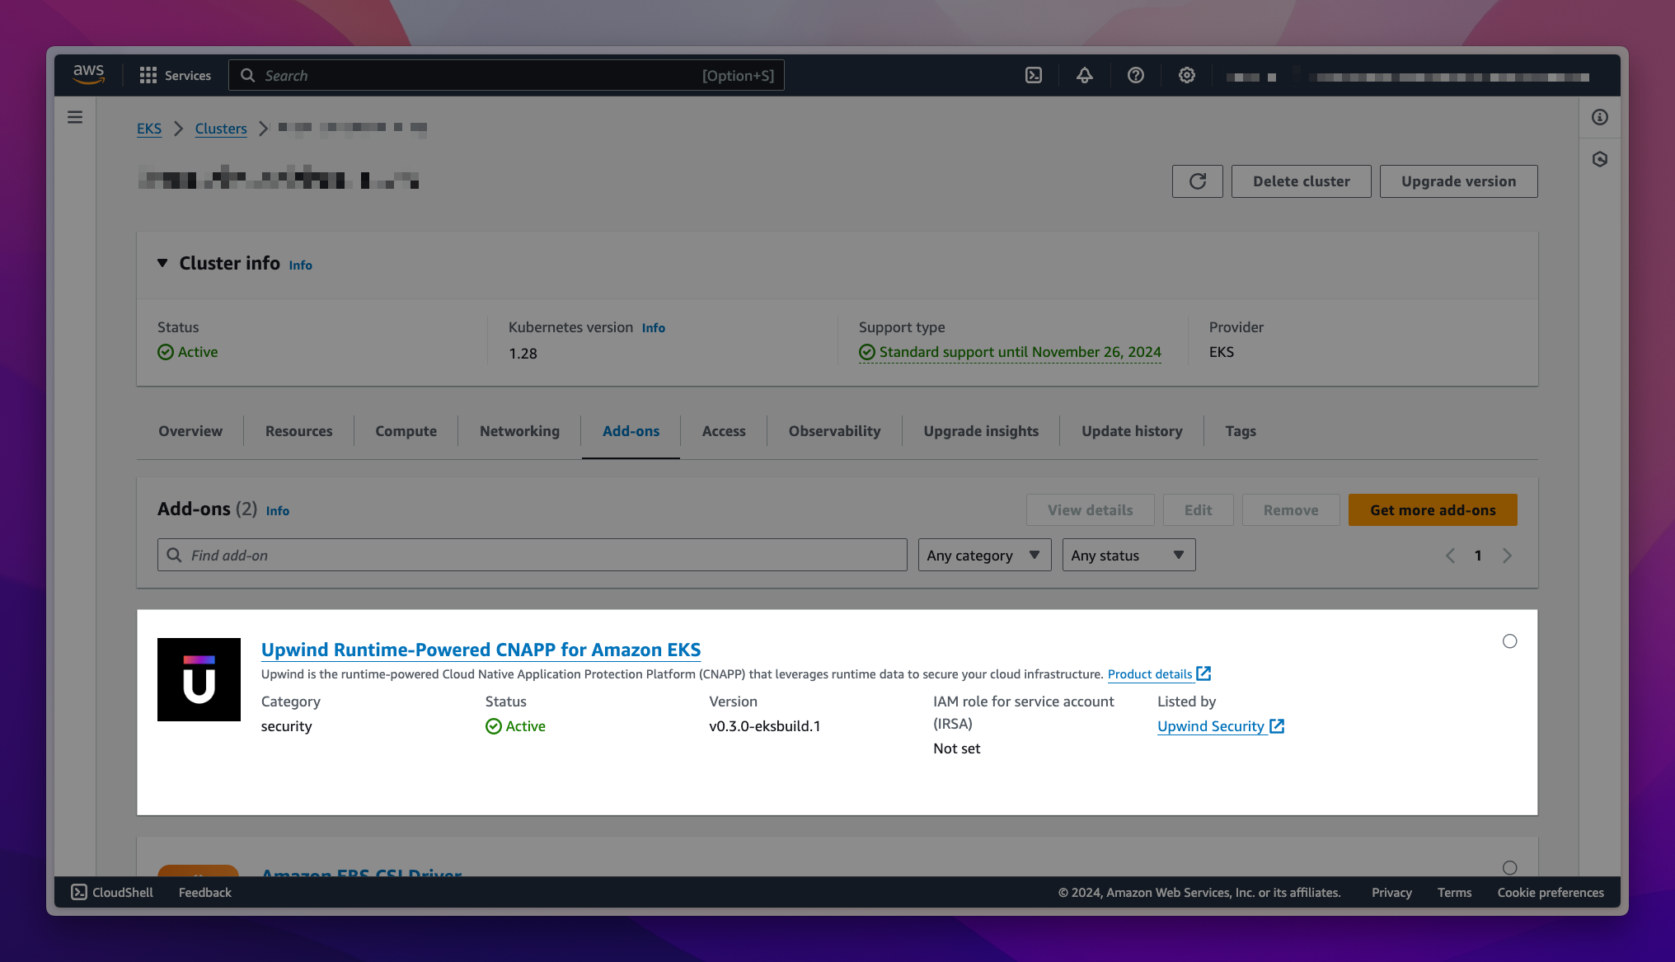The image size is (1675, 962).
Task: Collapse the Cluster info section
Action: [x=162, y=263]
